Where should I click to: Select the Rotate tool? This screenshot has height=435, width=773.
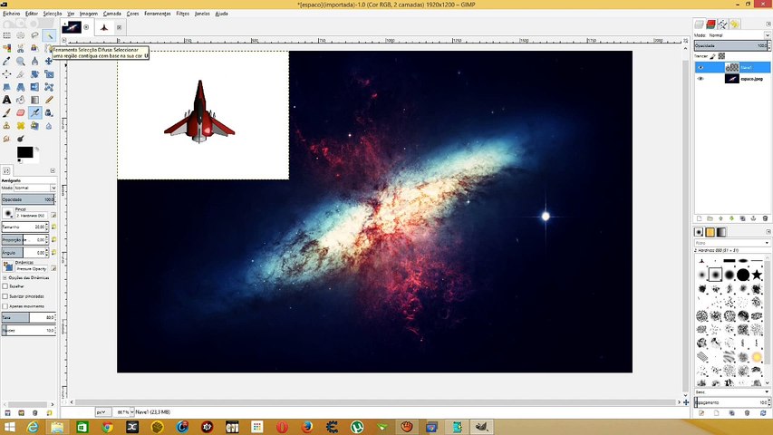[34, 74]
